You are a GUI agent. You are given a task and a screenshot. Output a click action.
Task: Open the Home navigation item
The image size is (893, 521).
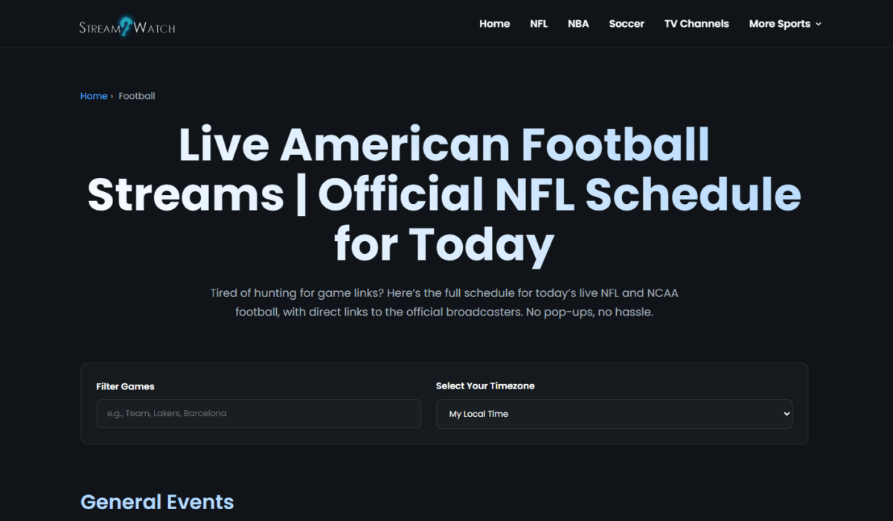click(494, 24)
